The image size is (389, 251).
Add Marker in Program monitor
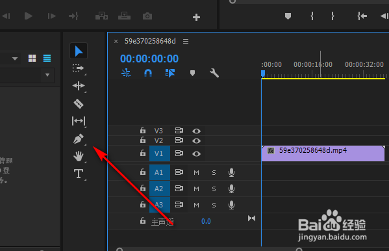click(288, 16)
